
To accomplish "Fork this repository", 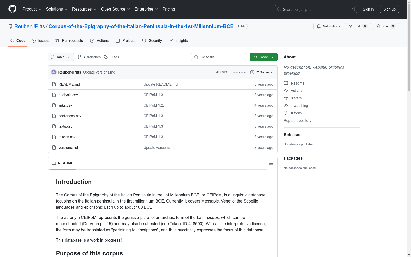I will [358, 26].
